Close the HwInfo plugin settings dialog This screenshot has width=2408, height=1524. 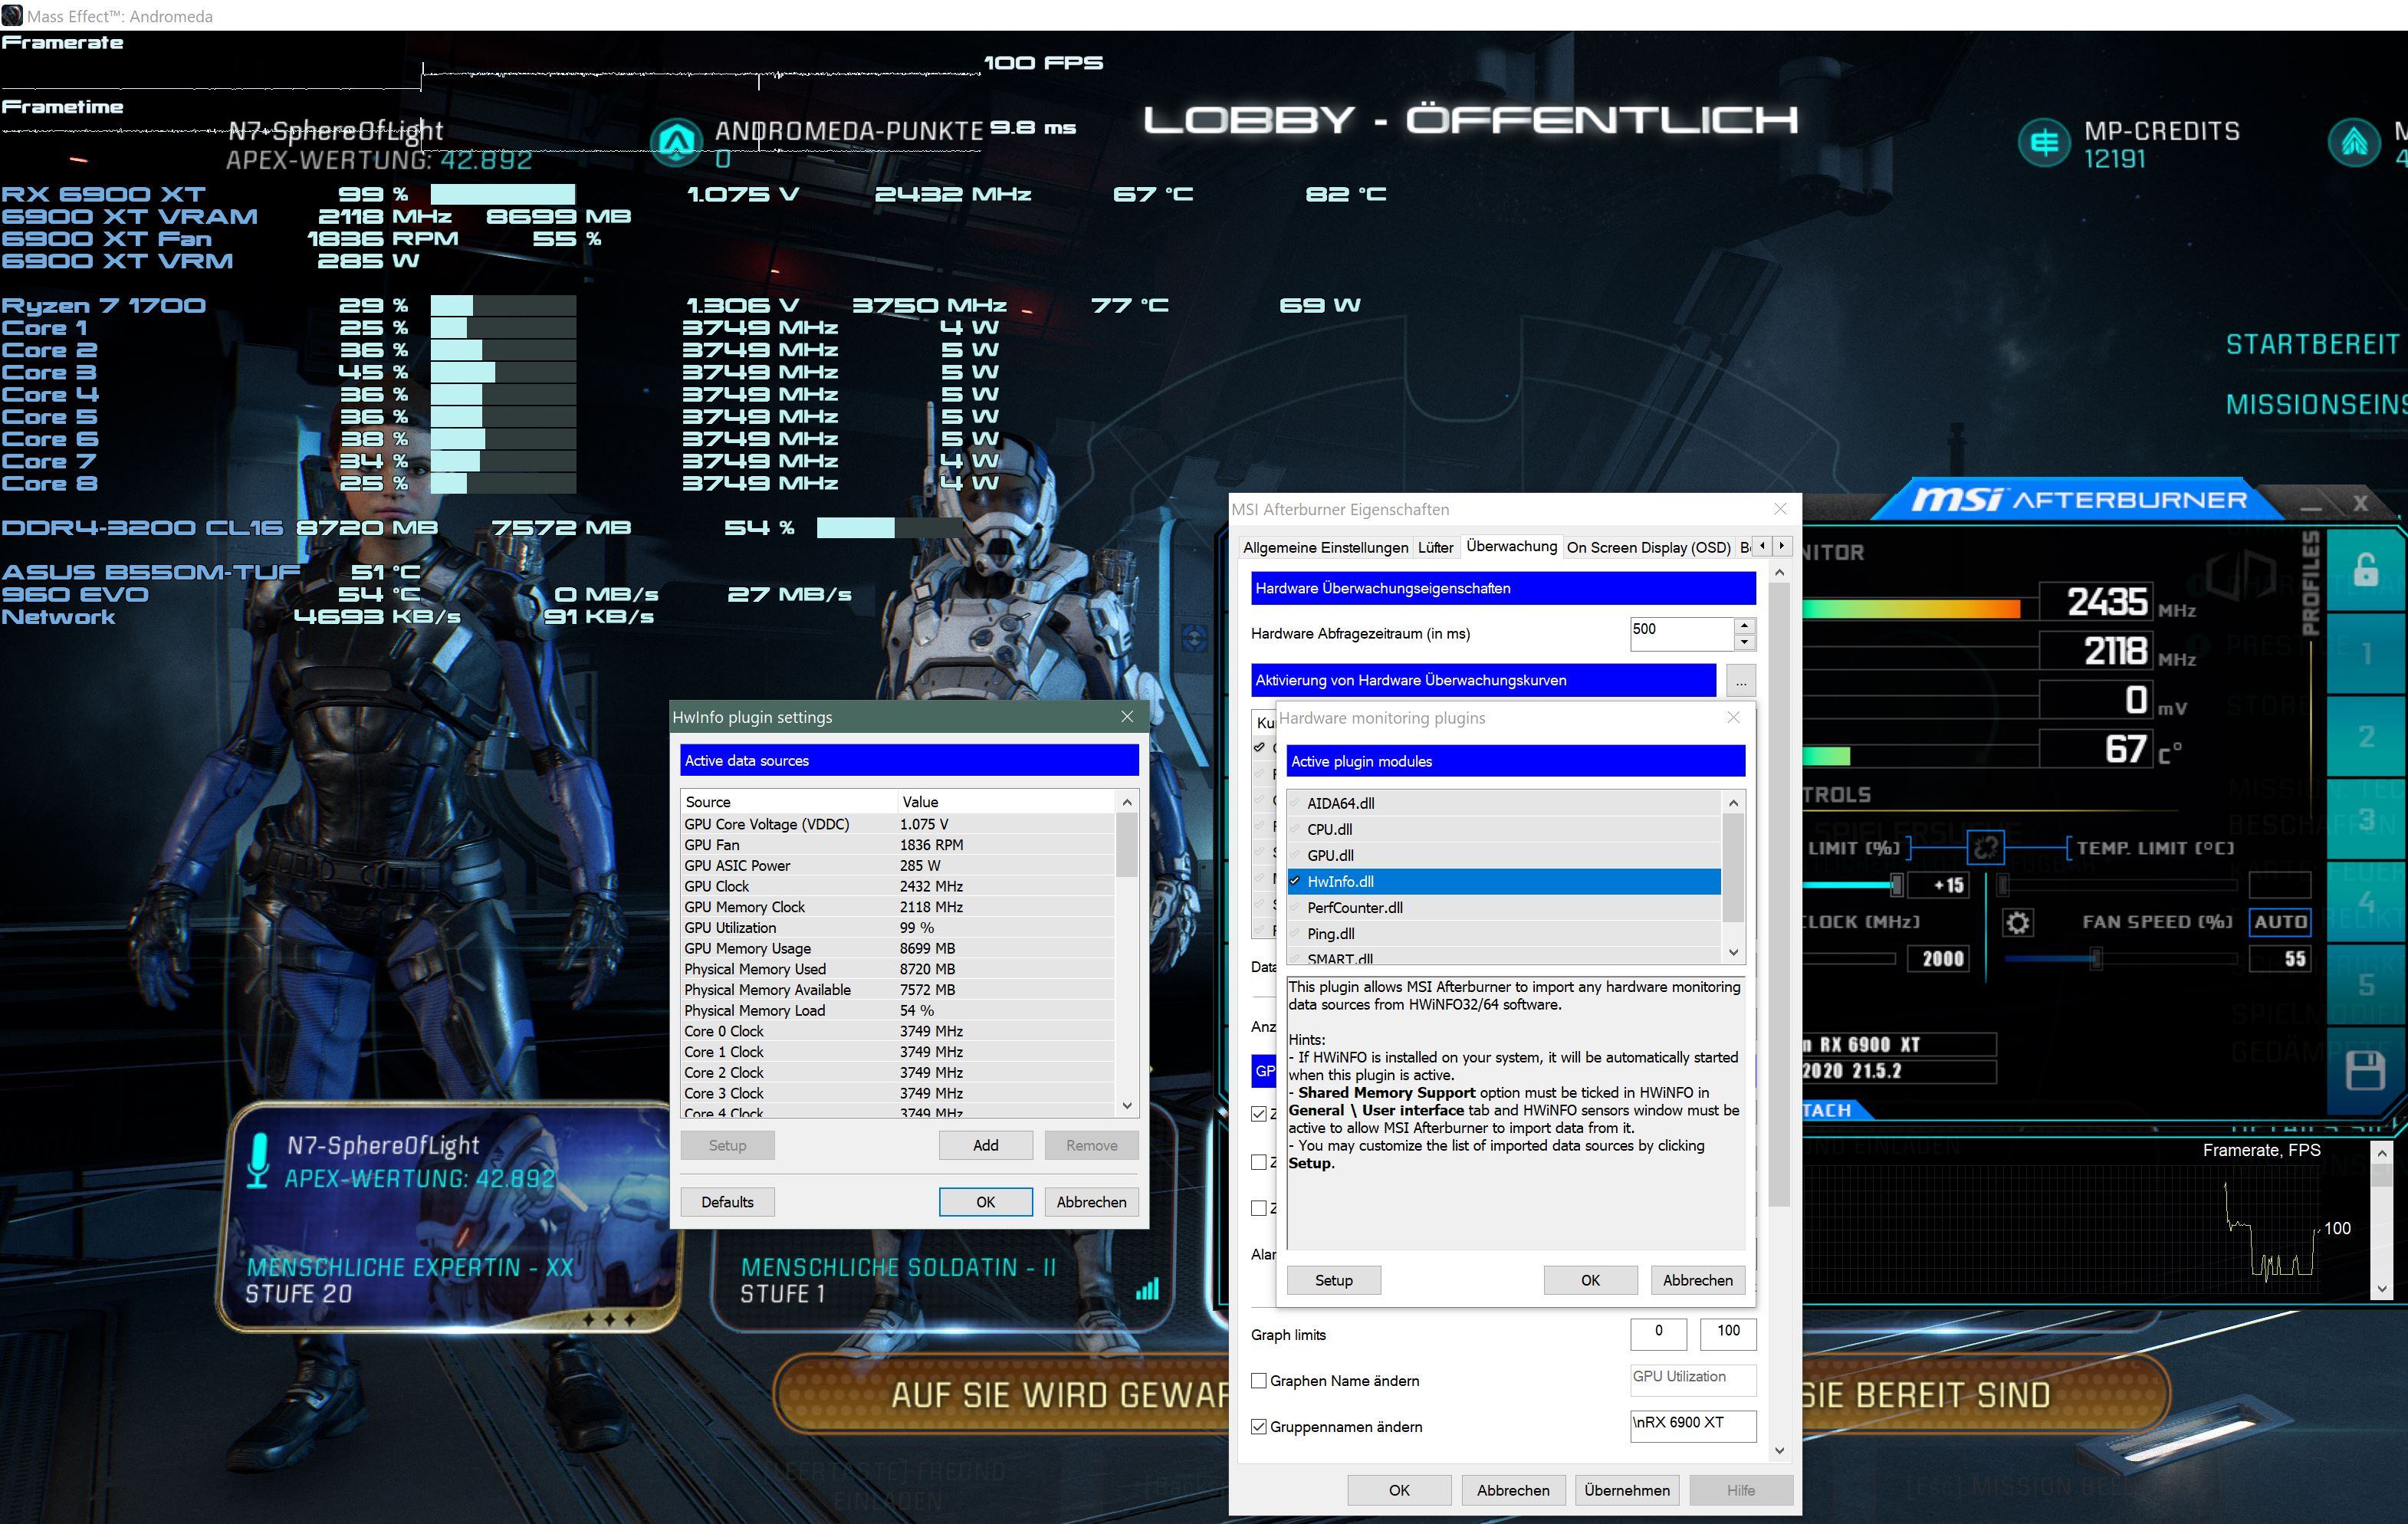click(1127, 717)
